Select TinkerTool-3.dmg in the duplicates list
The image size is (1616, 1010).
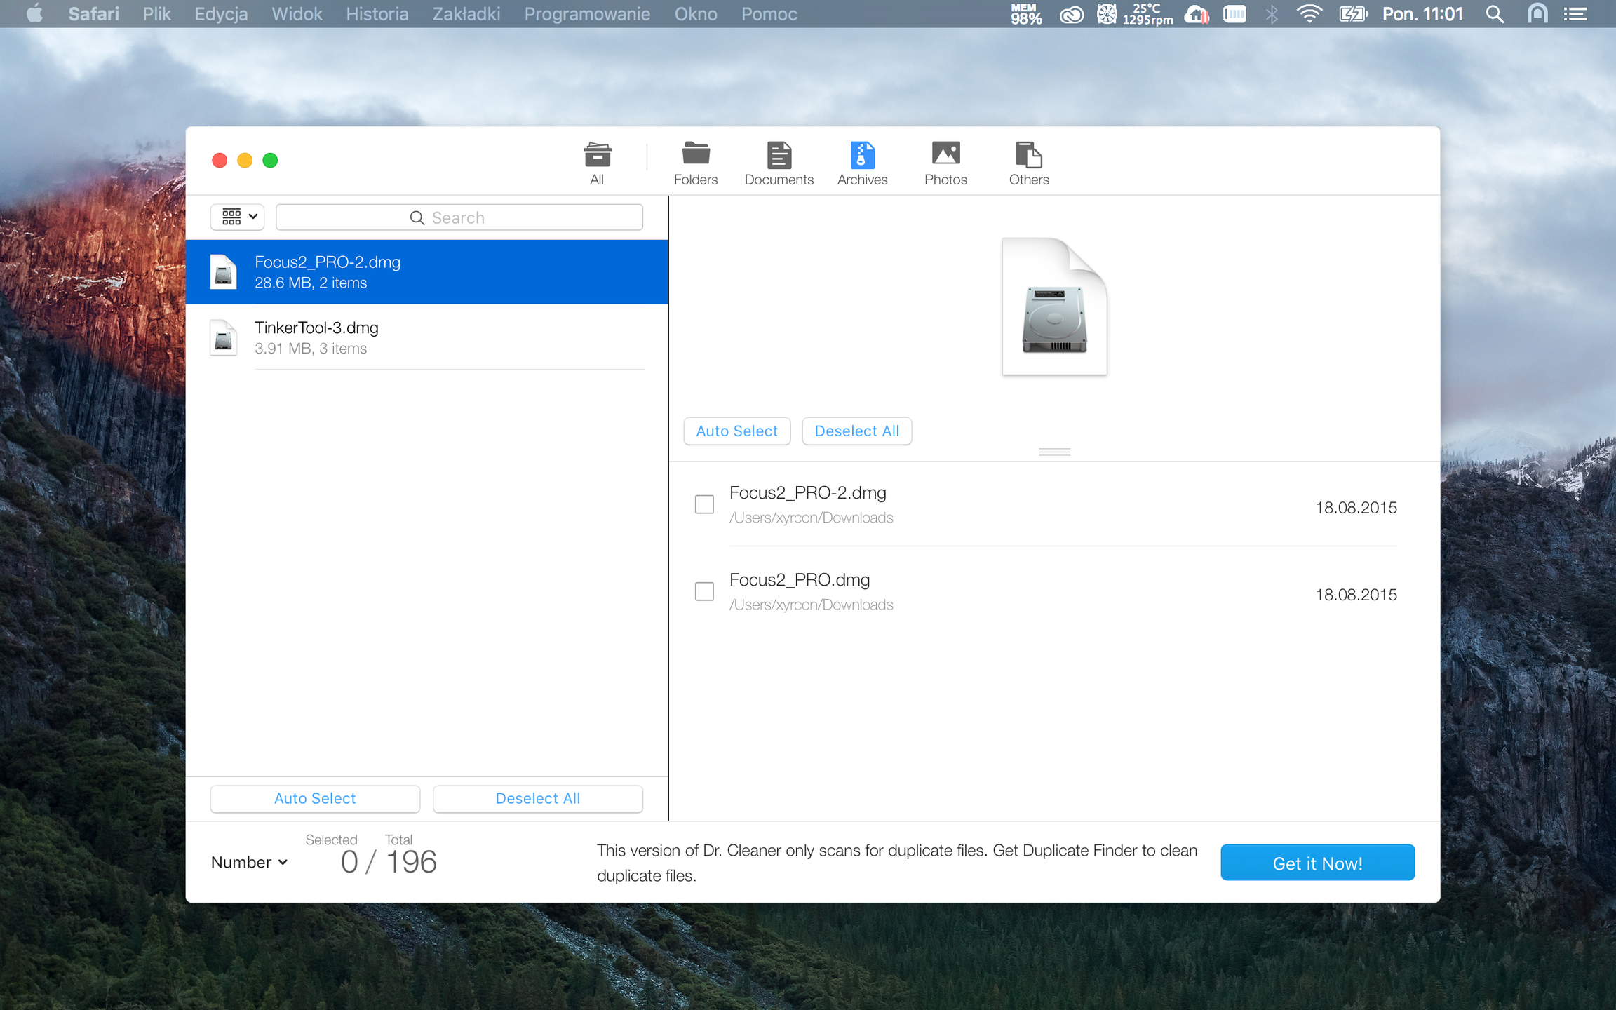click(427, 337)
